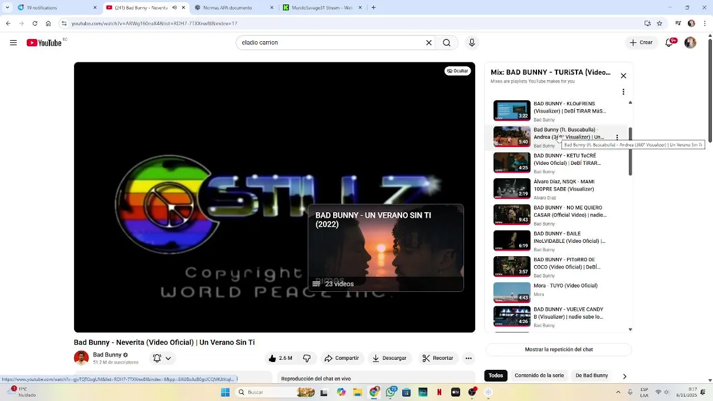
Task: Reload the page in Chrome
Action: click(35, 23)
